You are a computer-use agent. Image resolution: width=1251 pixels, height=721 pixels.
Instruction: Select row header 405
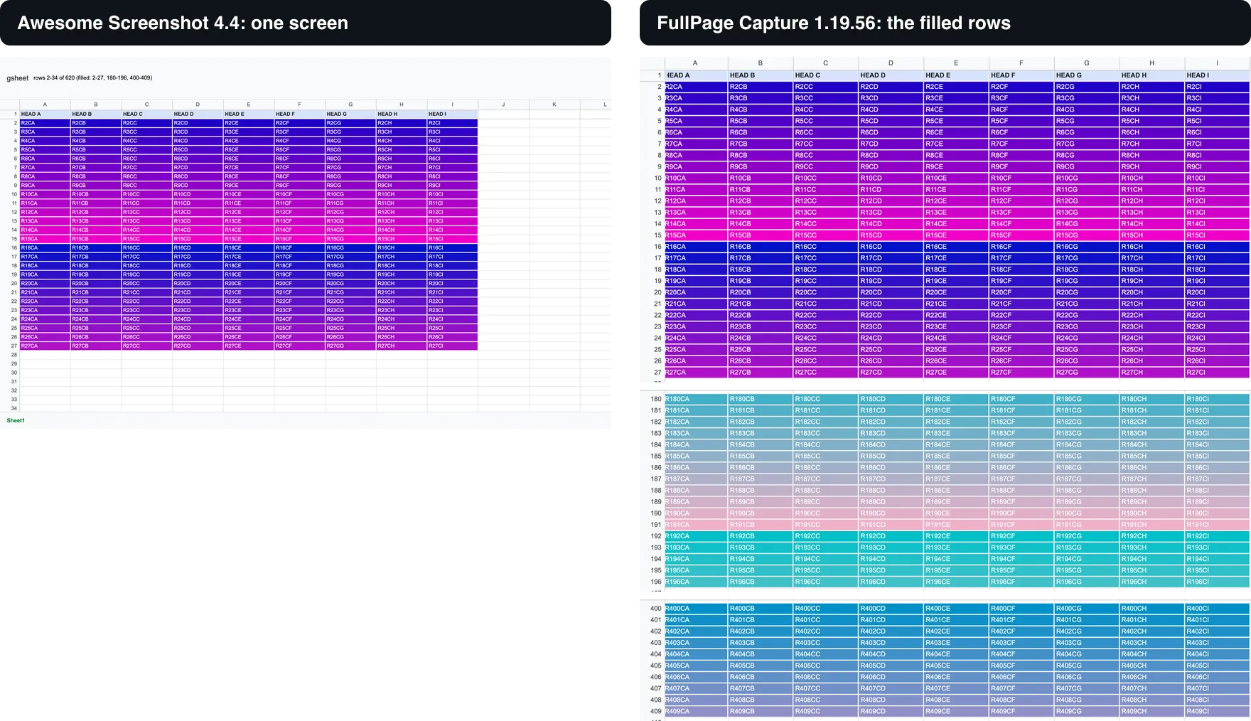pos(652,666)
